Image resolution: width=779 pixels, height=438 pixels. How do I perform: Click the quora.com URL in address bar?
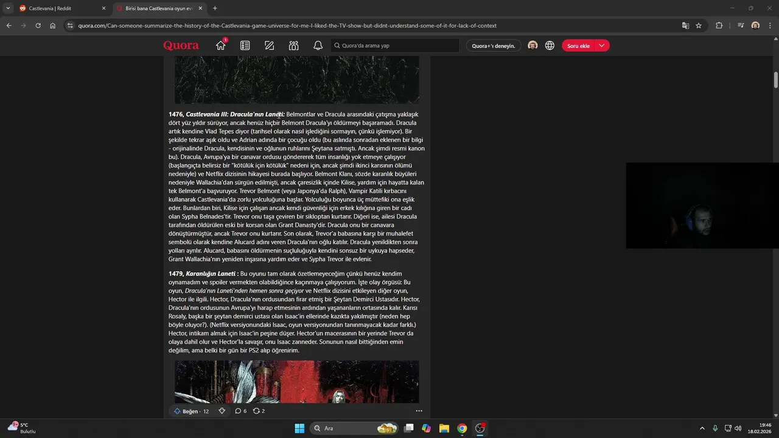point(287,26)
